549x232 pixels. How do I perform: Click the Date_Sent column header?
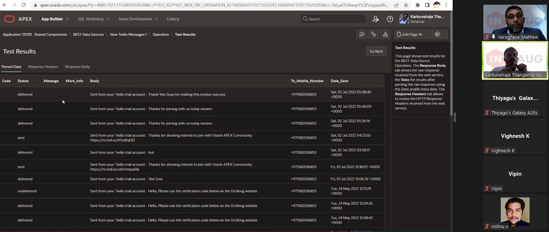(340, 81)
